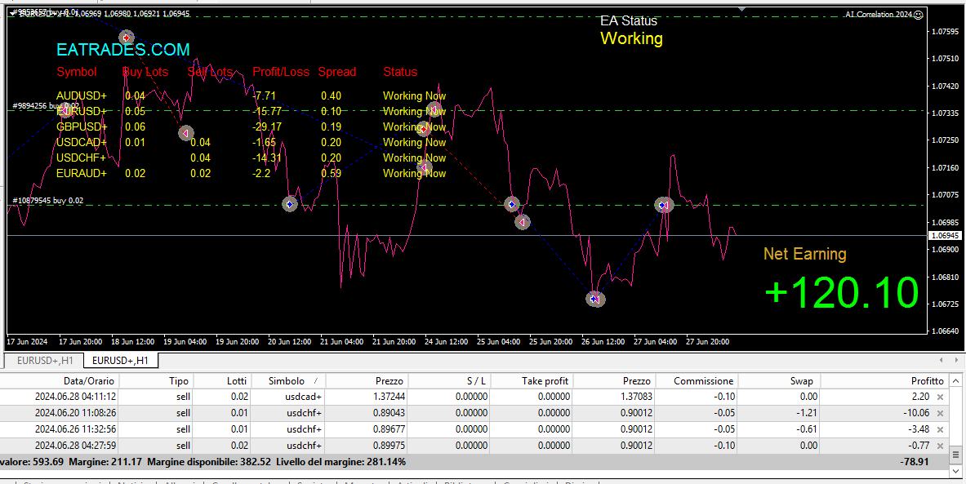Click the swap value -1.21

pos(806,413)
